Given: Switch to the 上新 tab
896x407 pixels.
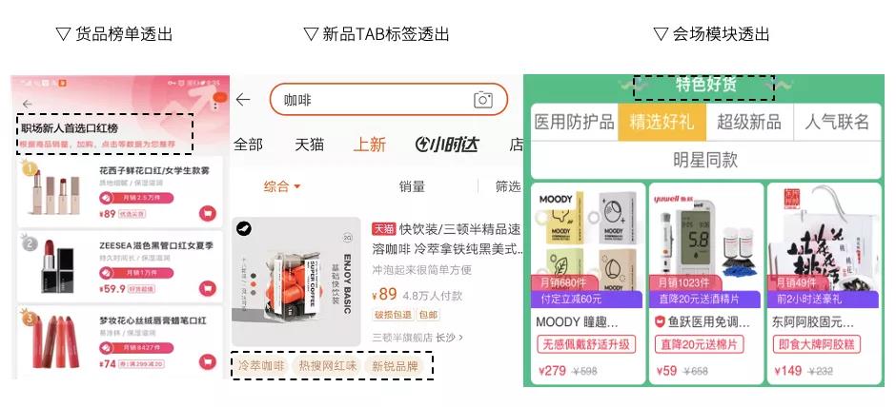Looking at the screenshot, I should 370,145.
